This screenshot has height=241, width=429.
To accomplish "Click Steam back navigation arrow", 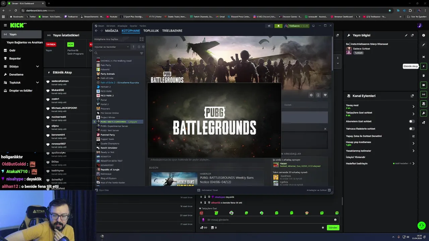I will click(96, 31).
